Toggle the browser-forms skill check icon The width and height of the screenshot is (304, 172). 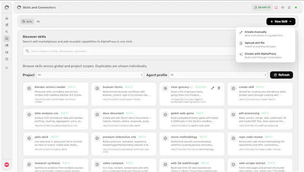[97, 88]
